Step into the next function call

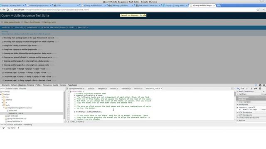[247, 89]
